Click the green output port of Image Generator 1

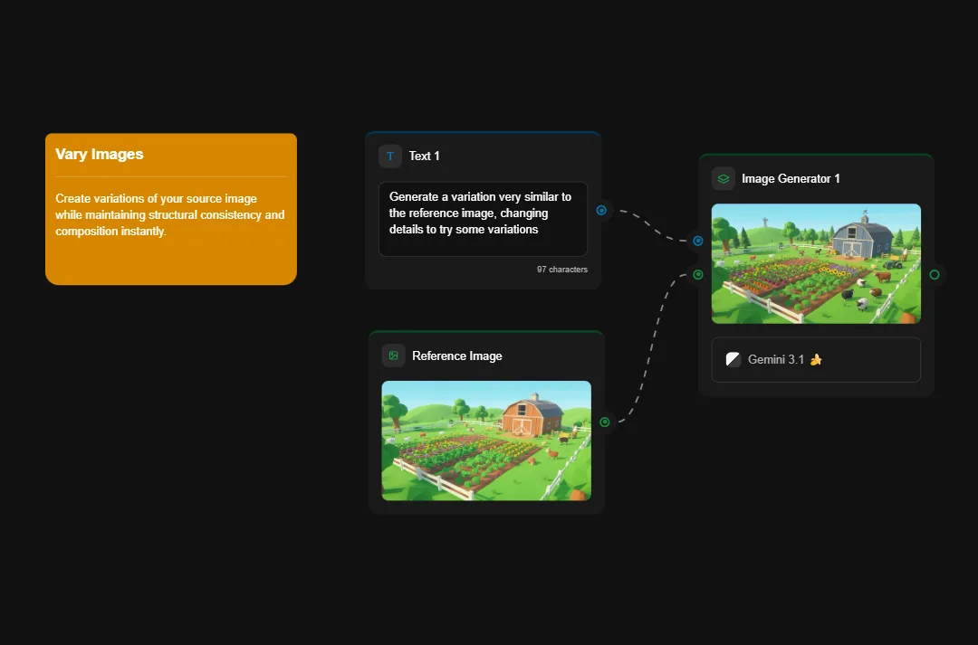pyautogui.click(x=935, y=274)
